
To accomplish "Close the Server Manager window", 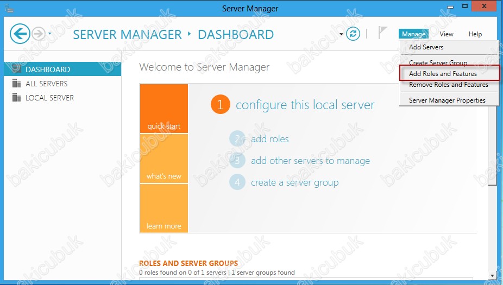I will tap(485, 6).
